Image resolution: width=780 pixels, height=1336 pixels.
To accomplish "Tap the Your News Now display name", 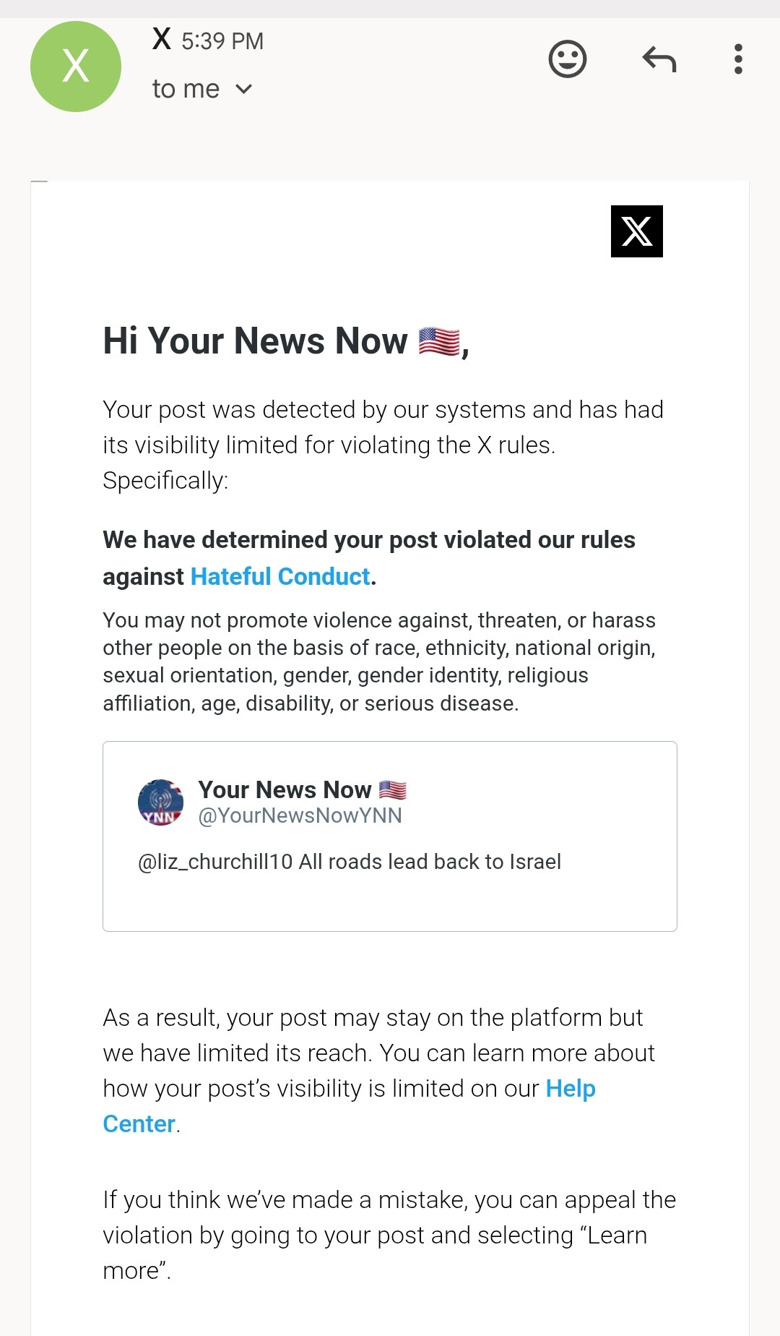I will [285, 789].
